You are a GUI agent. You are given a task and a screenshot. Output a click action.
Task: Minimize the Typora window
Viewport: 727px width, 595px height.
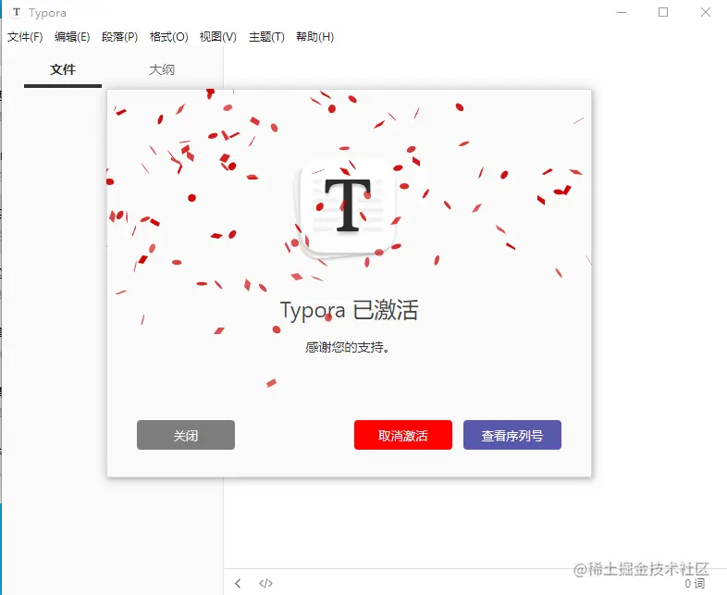pyautogui.click(x=622, y=13)
